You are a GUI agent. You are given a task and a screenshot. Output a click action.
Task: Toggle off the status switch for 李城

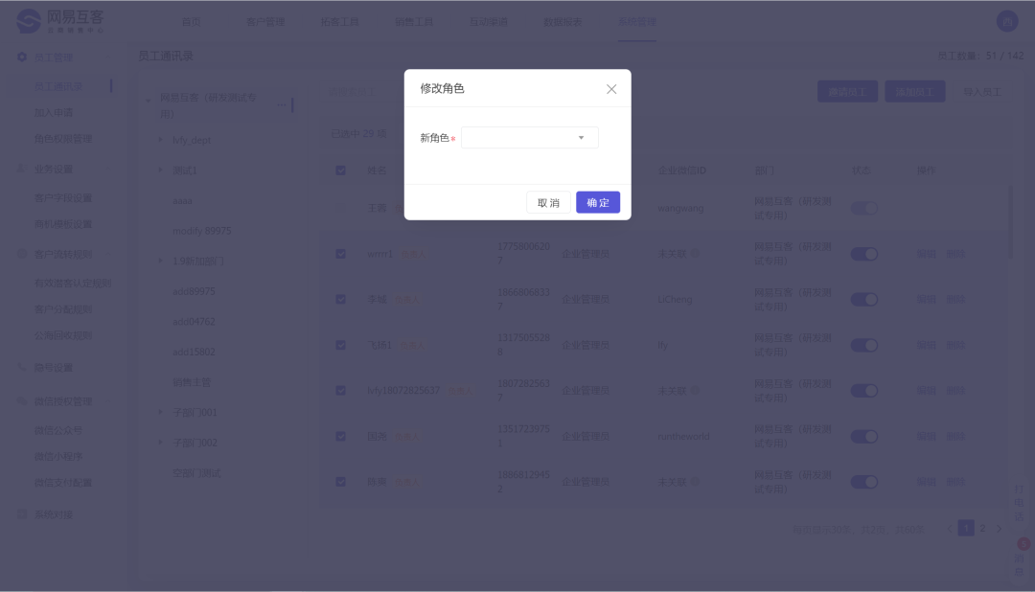(x=863, y=299)
